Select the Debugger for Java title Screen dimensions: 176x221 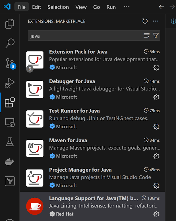pyautogui.click(x=72, y=81)
